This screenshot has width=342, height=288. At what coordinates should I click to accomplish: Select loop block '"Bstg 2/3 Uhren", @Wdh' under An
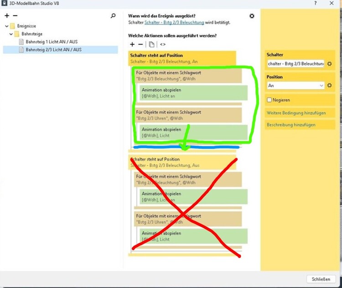pos(188,115)
